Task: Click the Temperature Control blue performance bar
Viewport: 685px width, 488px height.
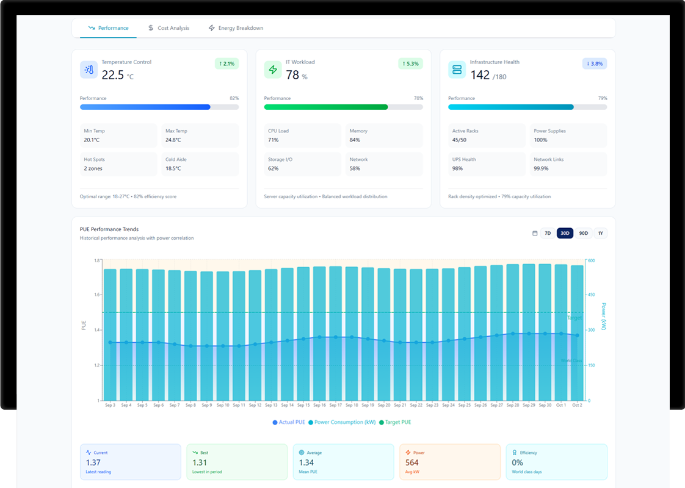Action: pos(145,107)
